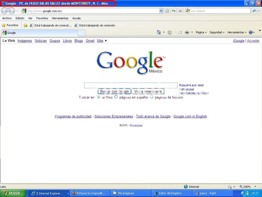Open the Blogs link
This screenshot has width=262, height=197.
pos(79,41)
